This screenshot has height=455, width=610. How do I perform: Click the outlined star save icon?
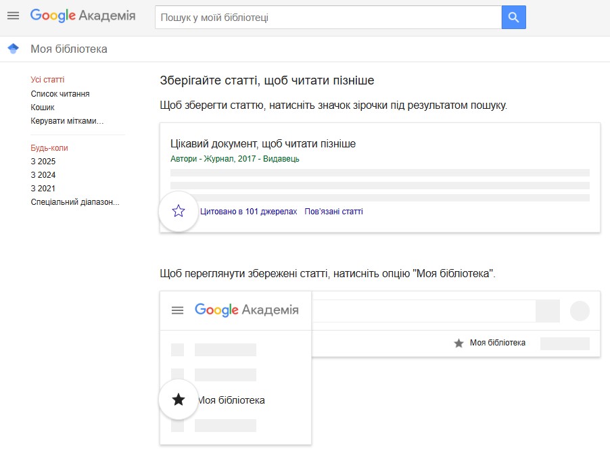(179, 211)
